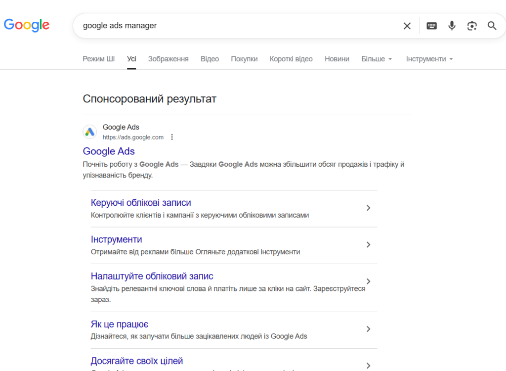Click chevron in Як це працює row

[368, 329]
